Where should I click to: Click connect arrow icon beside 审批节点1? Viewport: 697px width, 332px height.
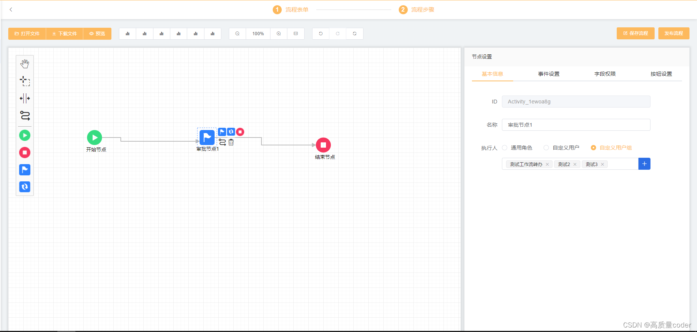coord(222,142)
